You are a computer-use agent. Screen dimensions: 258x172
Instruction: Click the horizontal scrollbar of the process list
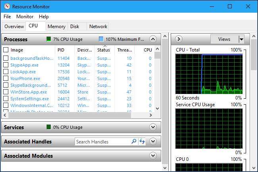pos(75,115)
